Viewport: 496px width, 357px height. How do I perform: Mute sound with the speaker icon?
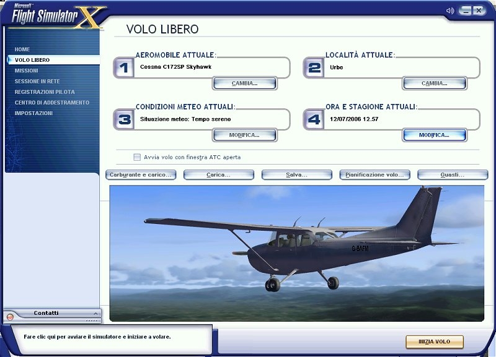click(x=450, y=10)
